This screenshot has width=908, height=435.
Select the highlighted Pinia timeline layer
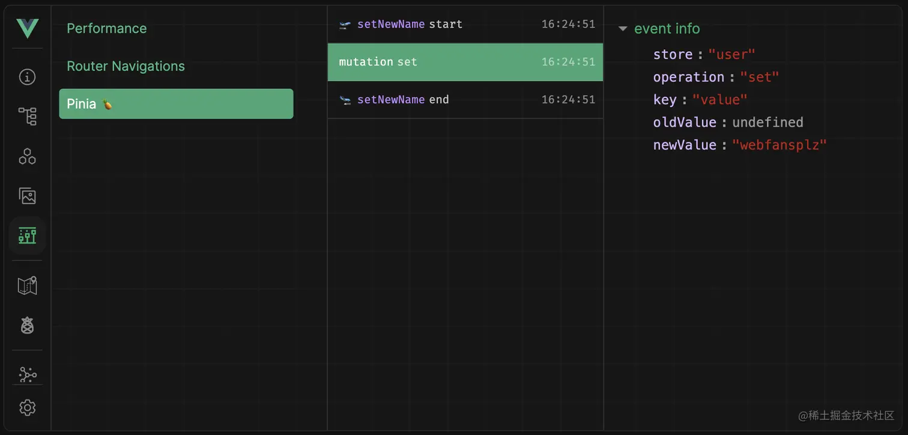176,103
